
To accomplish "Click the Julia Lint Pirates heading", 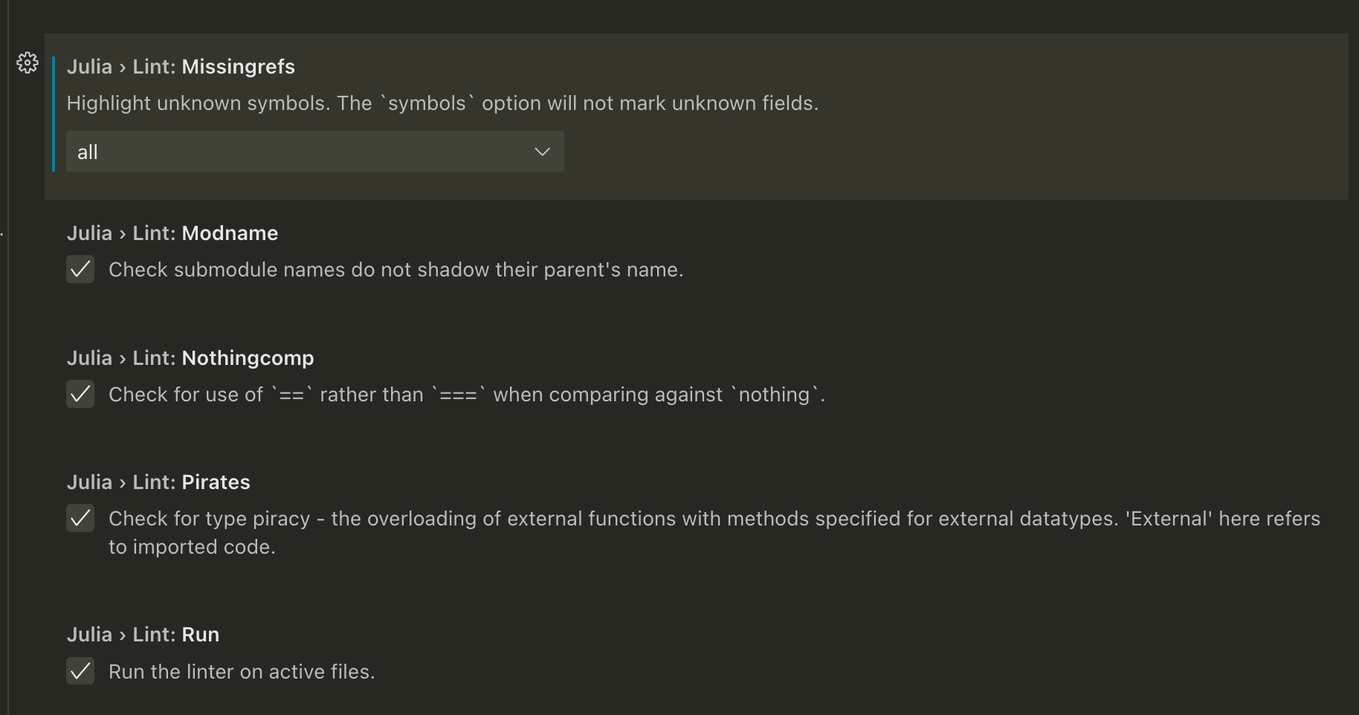I will [x=158, y=482].
